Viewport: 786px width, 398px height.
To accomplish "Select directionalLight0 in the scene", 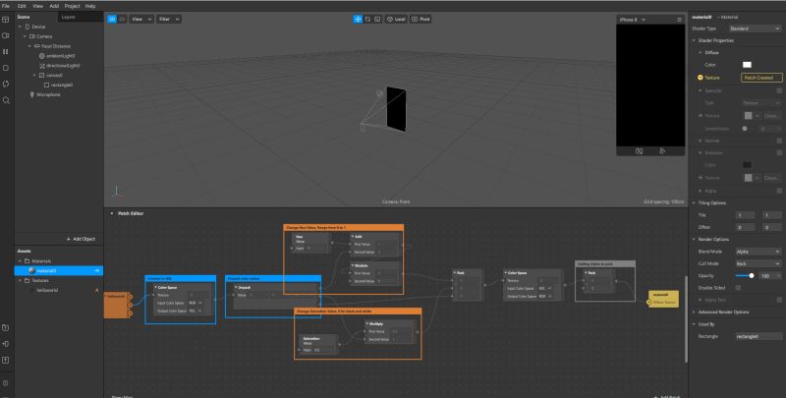I will (x=63, y=66).
